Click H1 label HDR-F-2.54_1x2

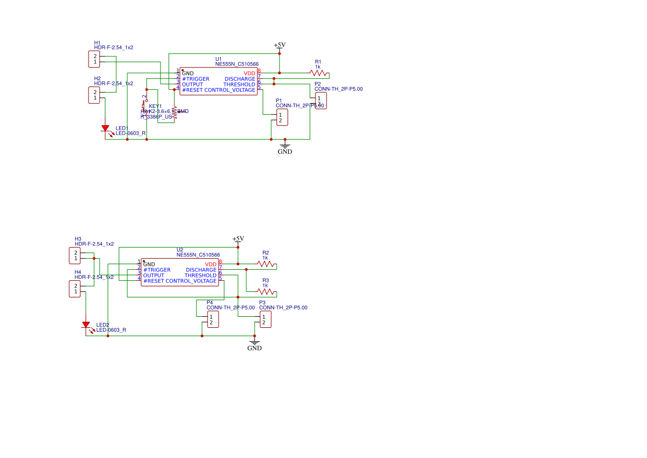(x=113, y=48)
